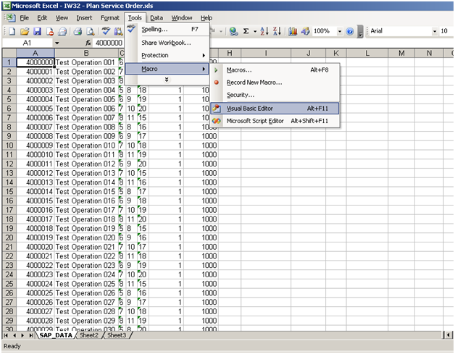This screenshot has width=455, height=354.
Task: Click the font size box showing 10
Action: (x=446, y=31)
